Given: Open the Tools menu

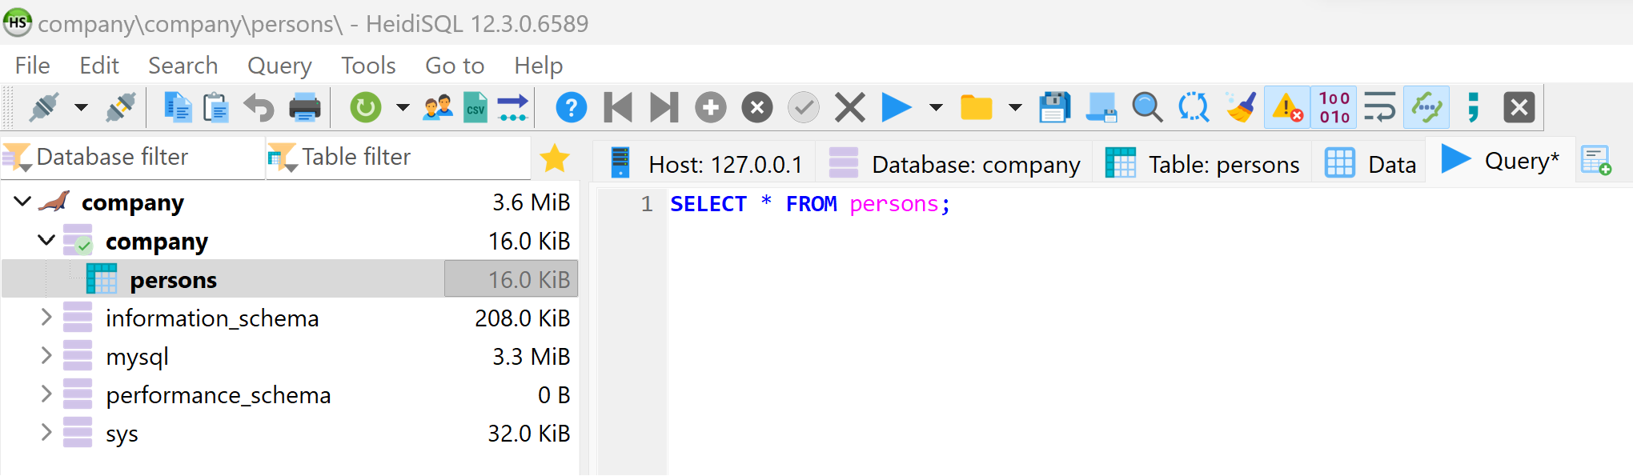Looking at the screenshot, I should pos(368,66).
